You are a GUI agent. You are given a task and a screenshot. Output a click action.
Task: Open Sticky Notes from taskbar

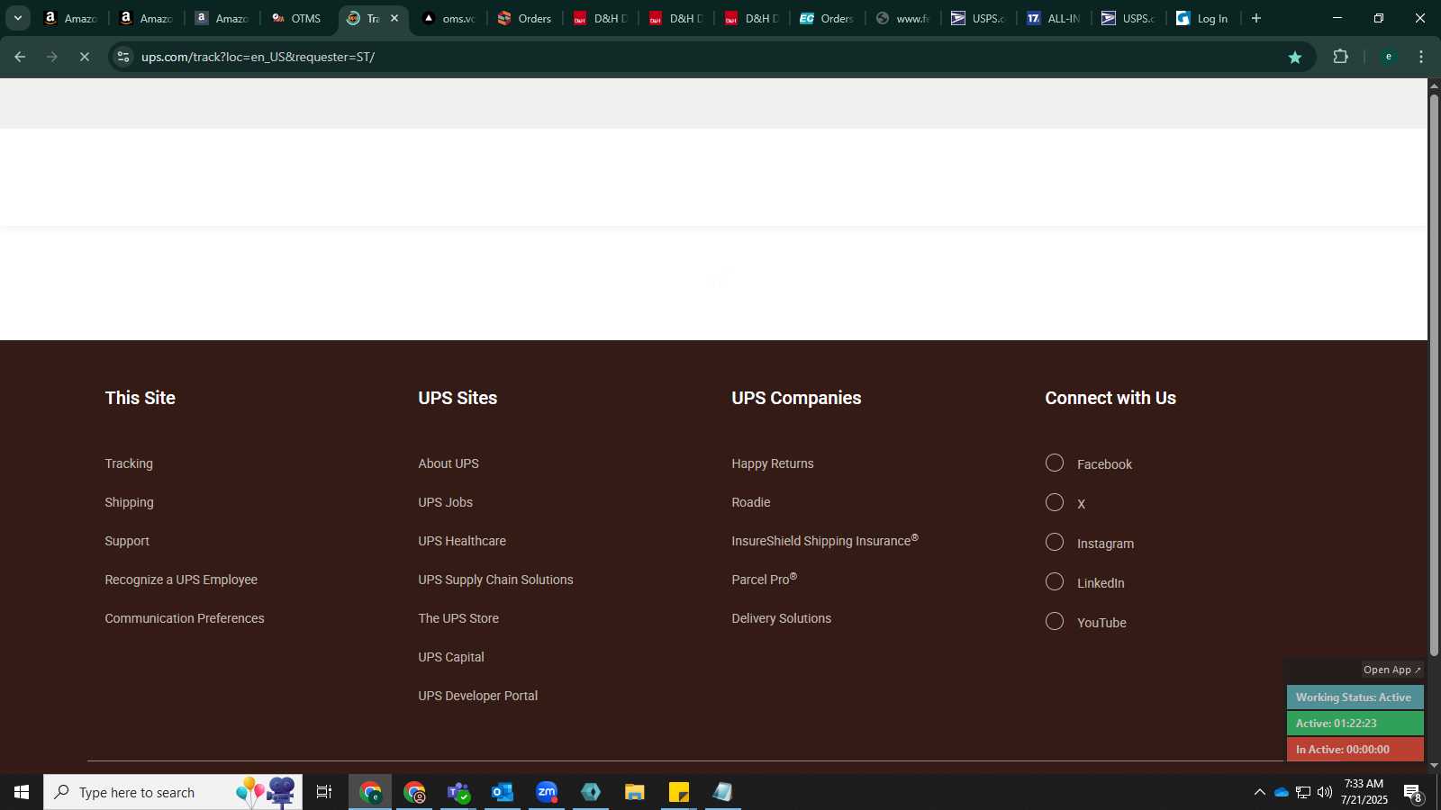[679, 792]
